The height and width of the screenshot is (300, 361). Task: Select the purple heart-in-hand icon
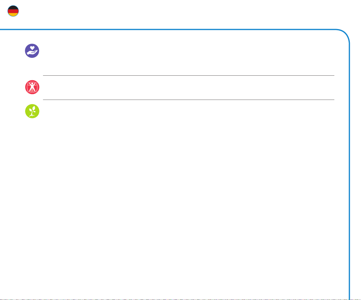32,51
